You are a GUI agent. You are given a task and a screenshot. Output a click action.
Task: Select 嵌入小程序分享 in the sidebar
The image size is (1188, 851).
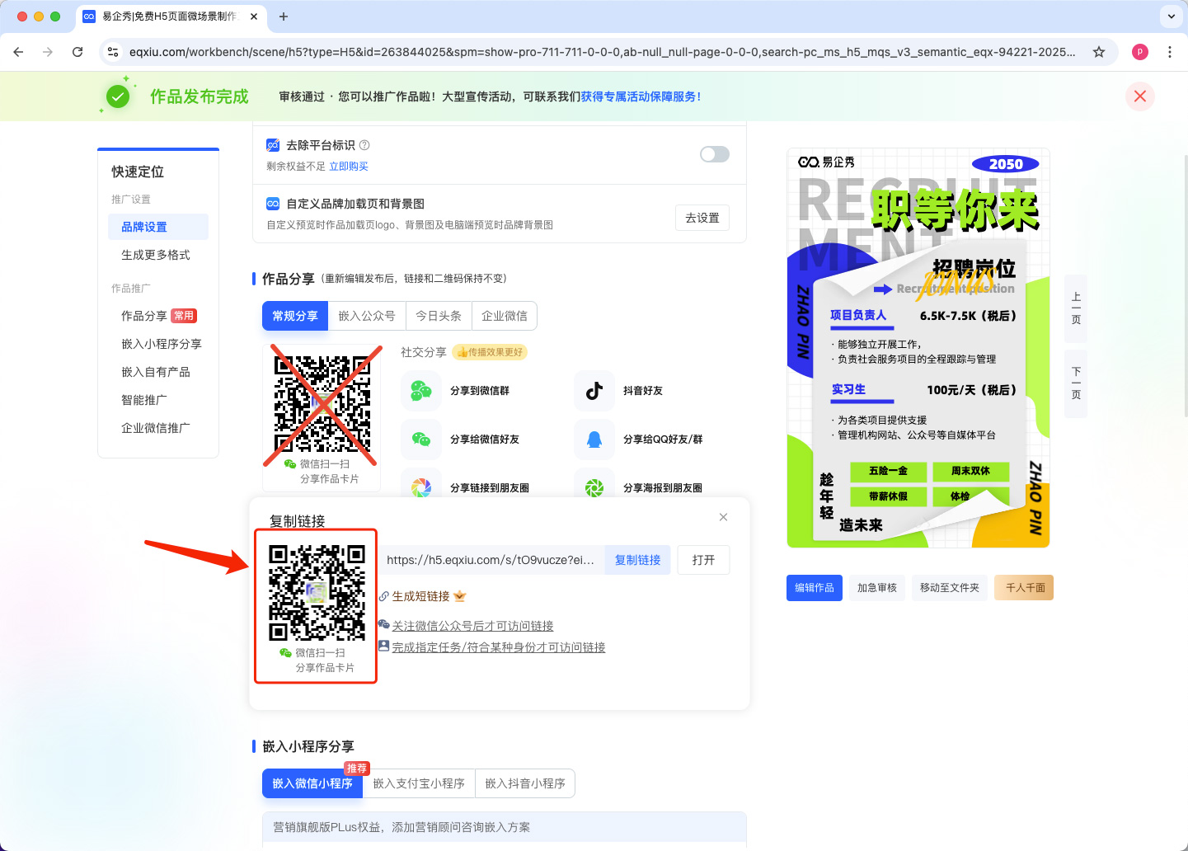pos(162,344)
